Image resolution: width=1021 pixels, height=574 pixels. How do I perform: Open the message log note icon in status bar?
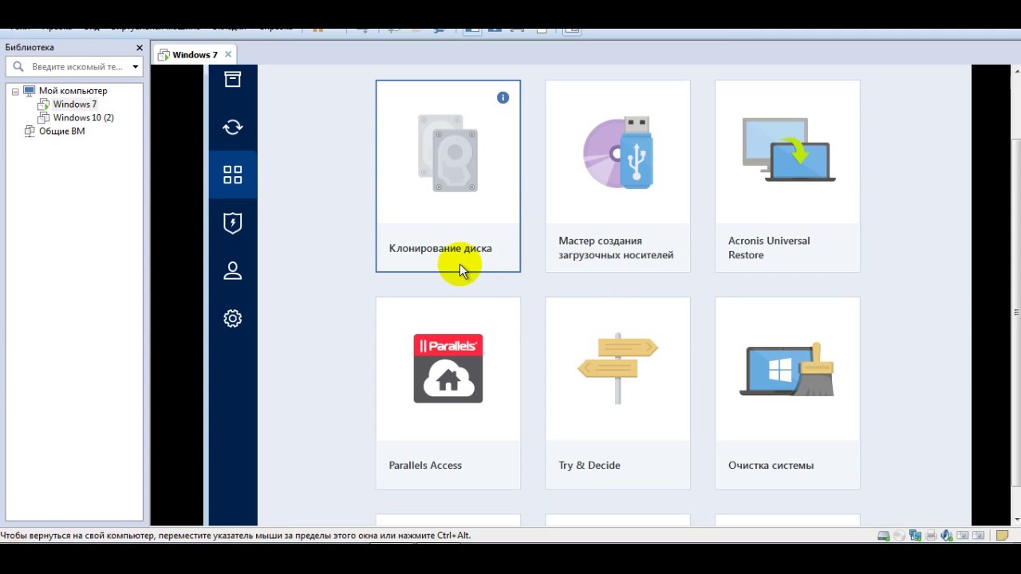tap(1003, 536)
